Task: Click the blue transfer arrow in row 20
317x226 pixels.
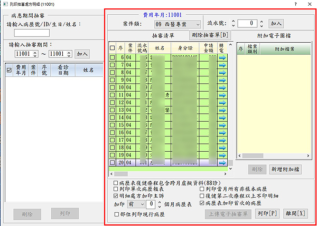Action: point(222,163)
